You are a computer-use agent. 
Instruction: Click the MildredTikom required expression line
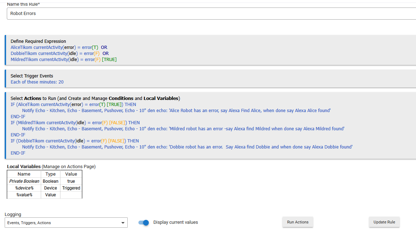coord(63,60)
